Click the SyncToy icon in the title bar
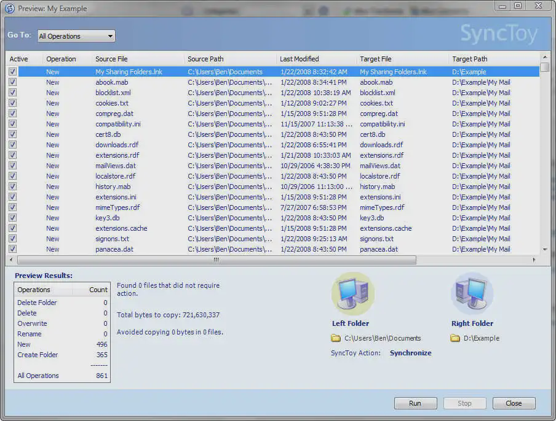Image resolution: width=556 pixels, height=421 pixels. tap(8, 7)
